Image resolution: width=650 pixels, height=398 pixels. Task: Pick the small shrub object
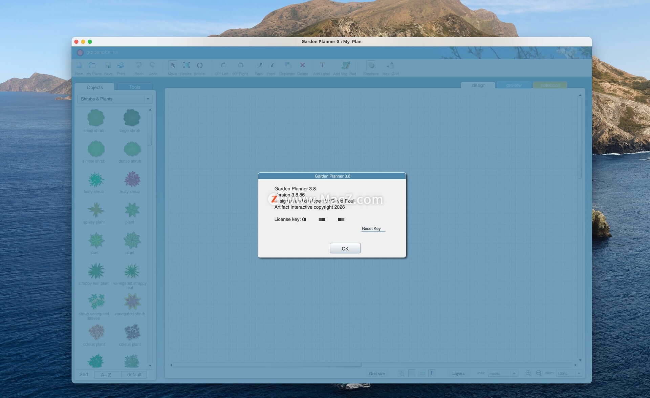(x=96, y=118)
